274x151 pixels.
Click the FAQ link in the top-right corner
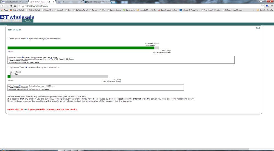(x=258, y=28)
